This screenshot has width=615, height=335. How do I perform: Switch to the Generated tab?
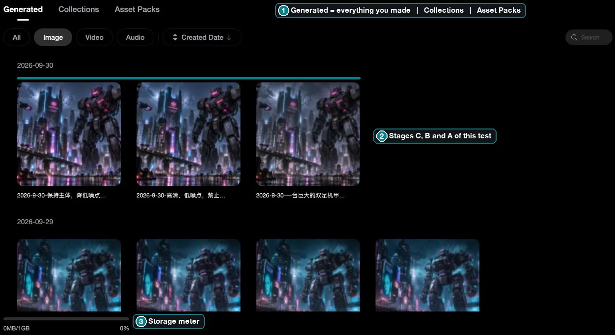click(23, 9)
